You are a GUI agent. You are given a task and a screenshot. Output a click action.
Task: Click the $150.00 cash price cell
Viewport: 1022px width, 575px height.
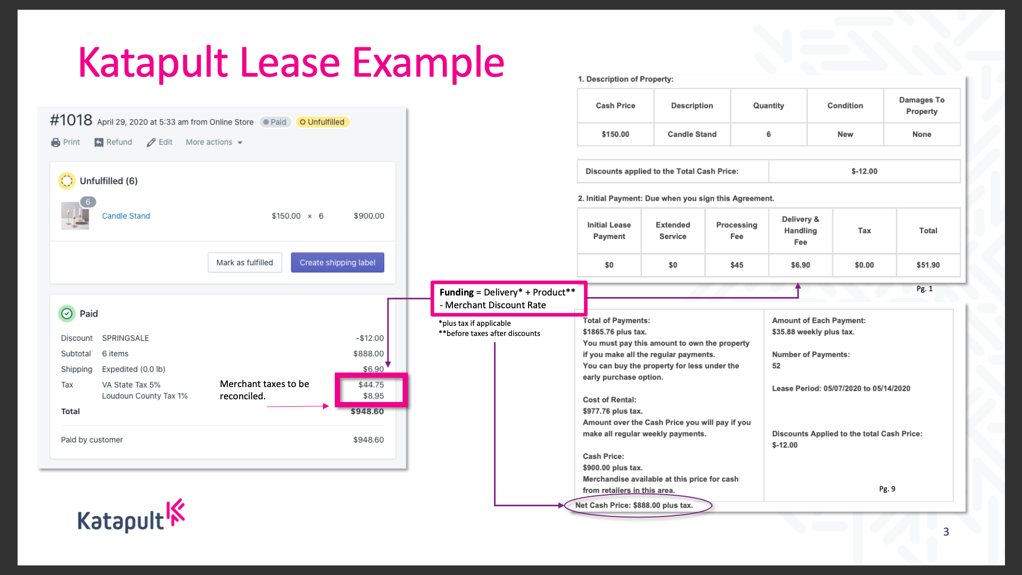[615, 134]
